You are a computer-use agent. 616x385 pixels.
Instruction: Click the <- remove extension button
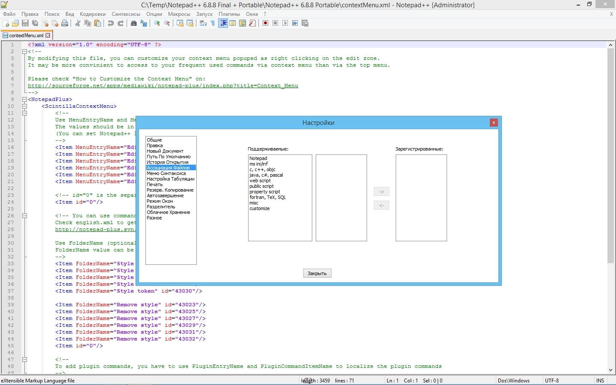pos(381,205)
